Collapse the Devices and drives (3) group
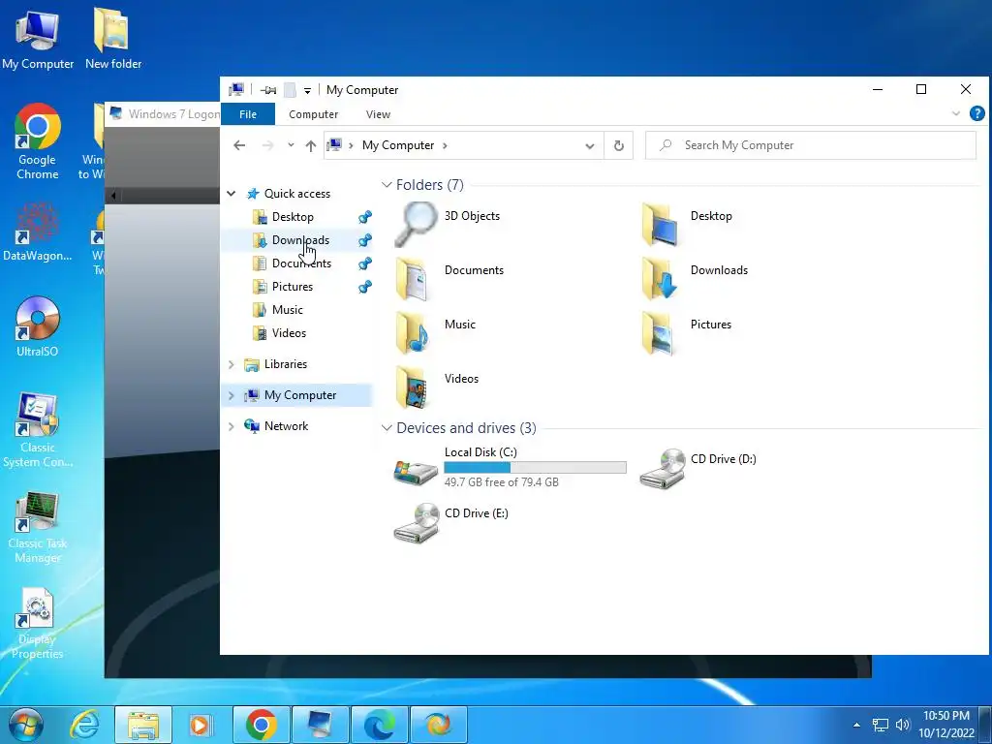The height and width of the screenshot is (744, 992). tap(387, 428)
